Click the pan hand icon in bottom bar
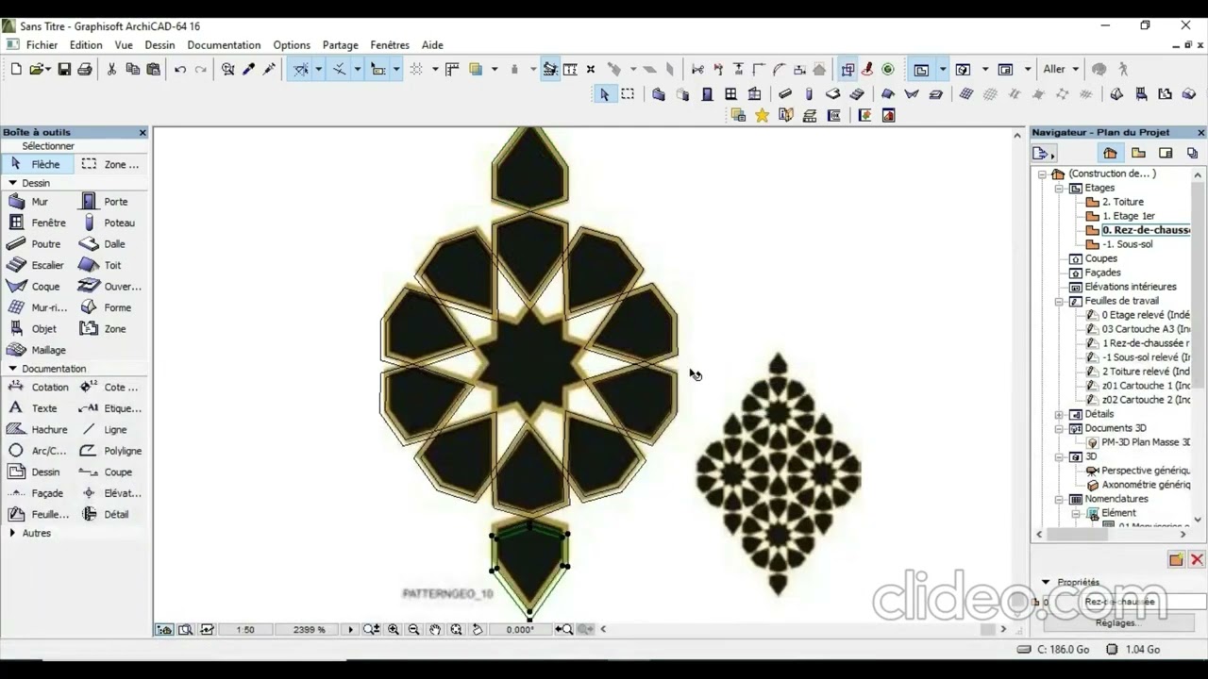 [x=435, y=629]
